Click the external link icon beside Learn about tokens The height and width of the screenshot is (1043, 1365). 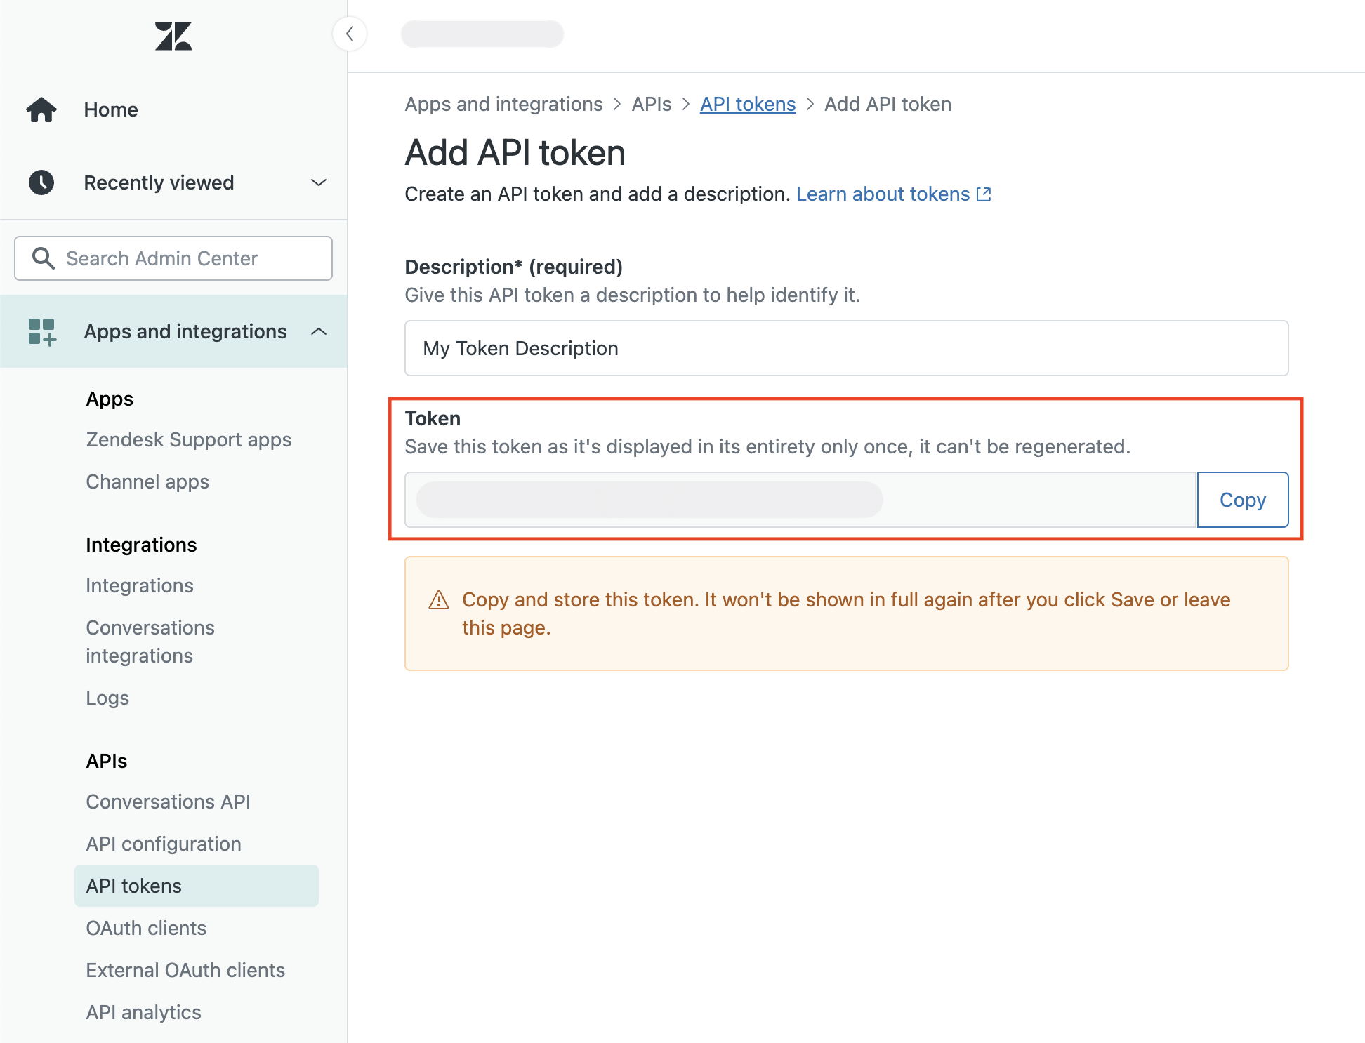coord(984,194)
